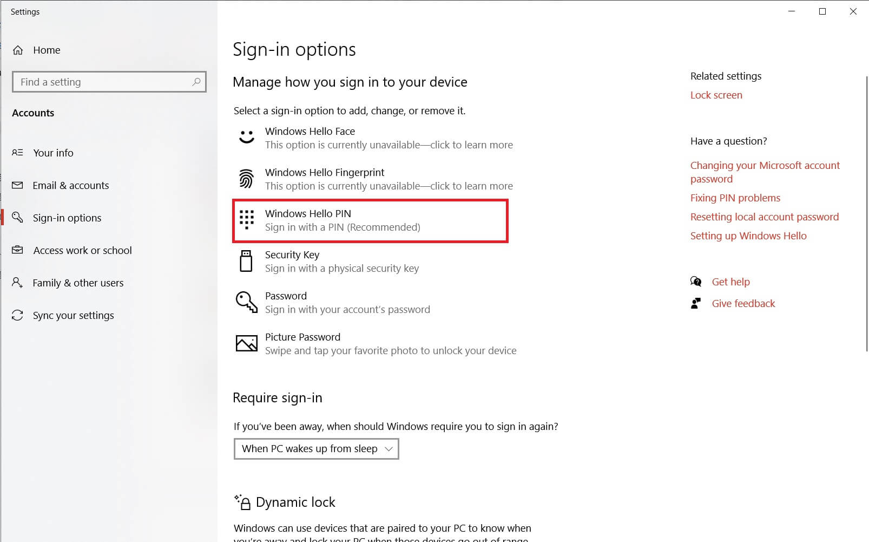Open Your info settings page
Screen dimensions: 869x542
click(53, 153)
